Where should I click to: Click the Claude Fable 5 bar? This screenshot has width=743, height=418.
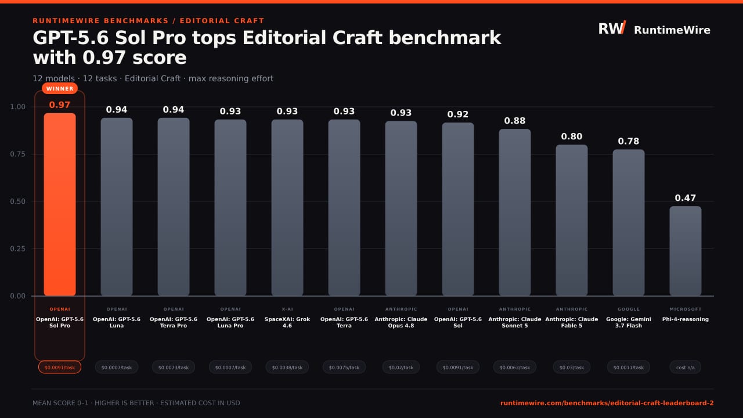click(572, 221)
